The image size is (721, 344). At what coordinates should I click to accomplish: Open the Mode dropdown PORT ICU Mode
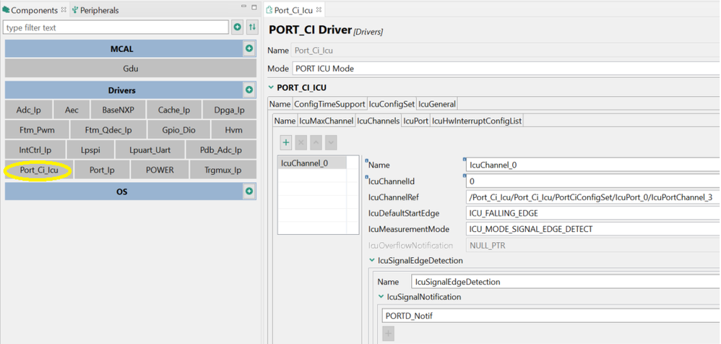pyautogui.click(x=506, y=69)
